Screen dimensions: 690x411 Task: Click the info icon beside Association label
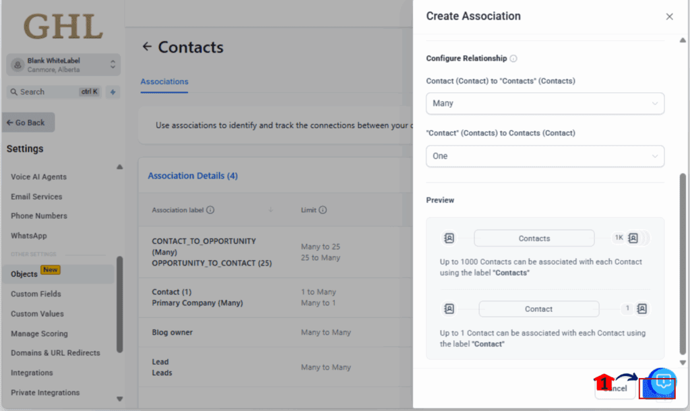(210, 210)
